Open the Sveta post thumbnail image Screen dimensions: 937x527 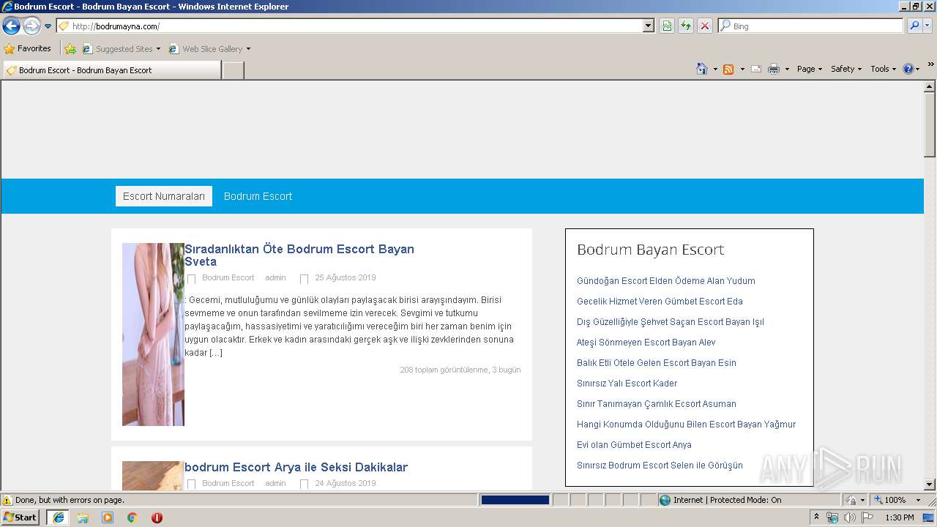[153, 334]
